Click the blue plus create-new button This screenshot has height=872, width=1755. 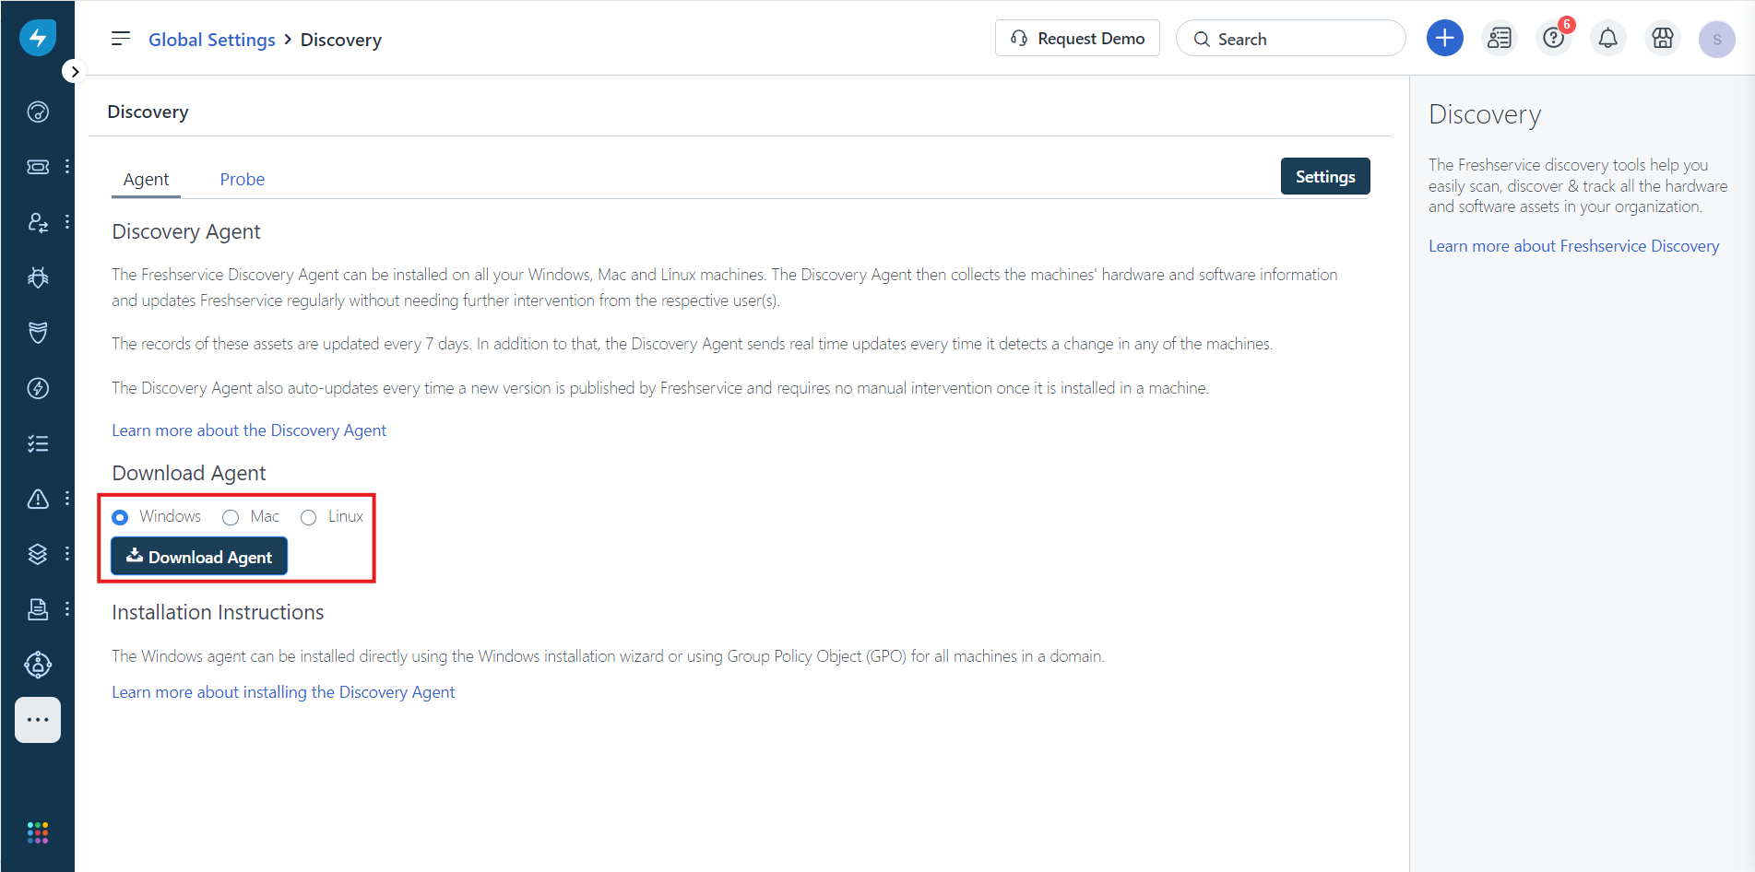pos(1444,39)
